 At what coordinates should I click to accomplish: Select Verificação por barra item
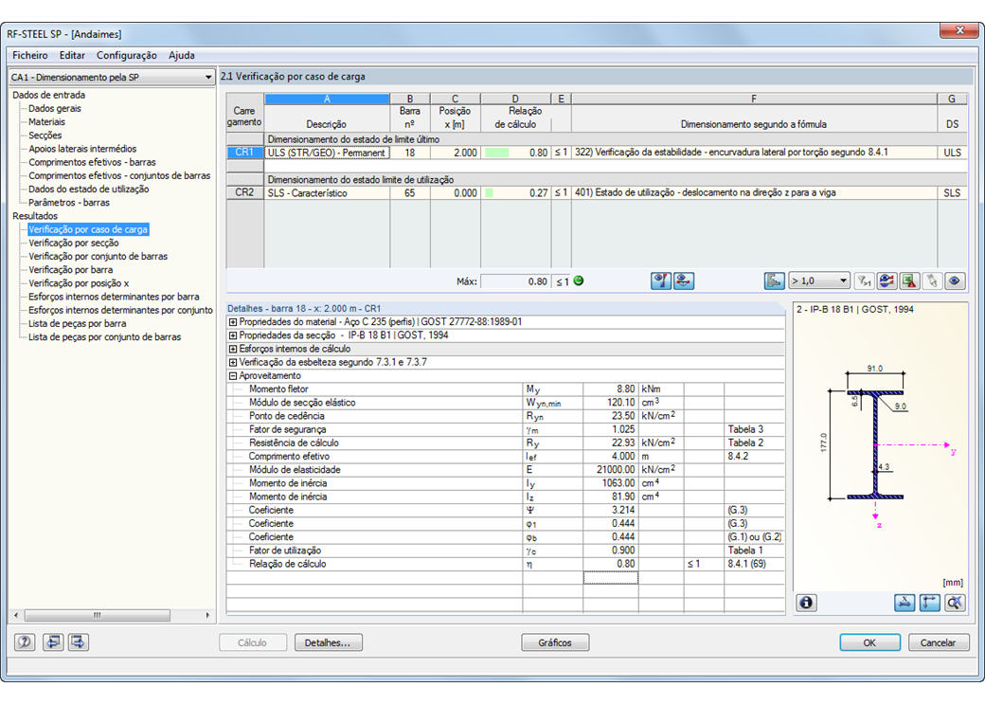click(x=71, y=270)
